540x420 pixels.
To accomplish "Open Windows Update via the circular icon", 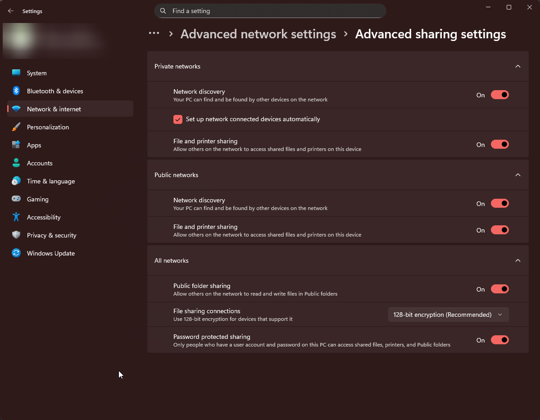I will click(16, 253).
